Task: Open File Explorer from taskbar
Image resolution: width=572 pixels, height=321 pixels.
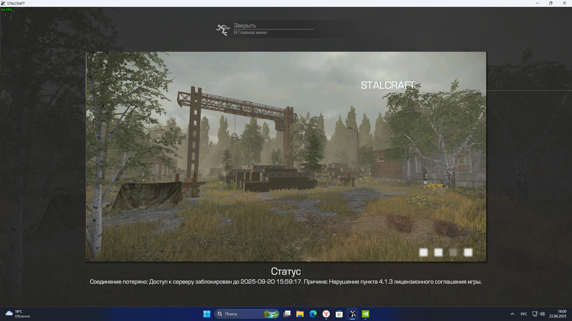Action: (x=300, y=314)
